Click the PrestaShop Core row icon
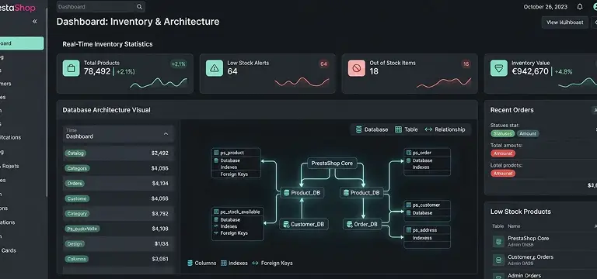597x279 pixels. point(498,242)
